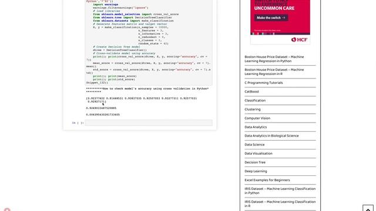Open Excel Examples for Beginners link

coord(267,180)
